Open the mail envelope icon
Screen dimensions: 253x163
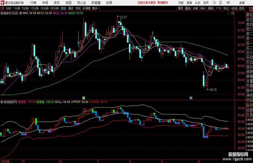[x=228, y=3]
